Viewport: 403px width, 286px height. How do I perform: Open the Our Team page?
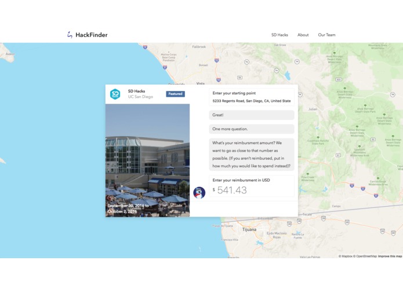coord(326,35)
